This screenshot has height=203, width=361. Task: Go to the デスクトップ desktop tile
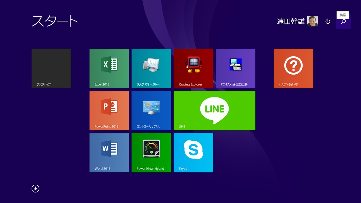[51, 68]
